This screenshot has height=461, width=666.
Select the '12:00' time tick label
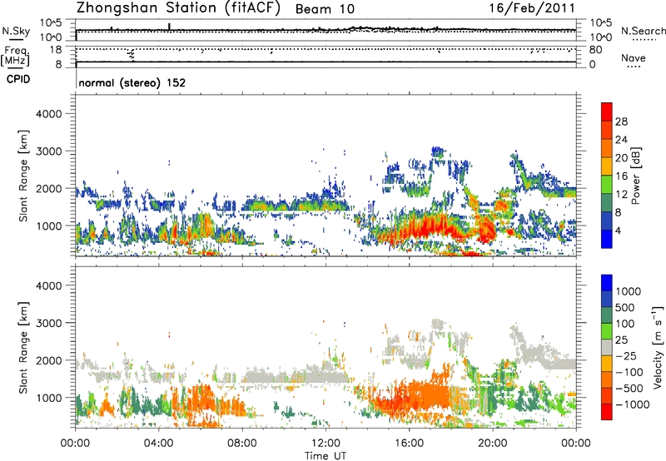pos(326,444)
